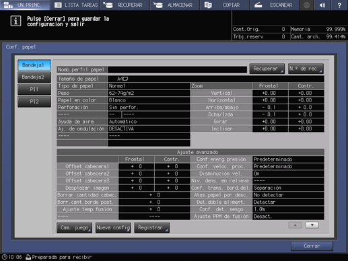
Task: Click Desplazar imagen Contr. value
Action: 172,188
